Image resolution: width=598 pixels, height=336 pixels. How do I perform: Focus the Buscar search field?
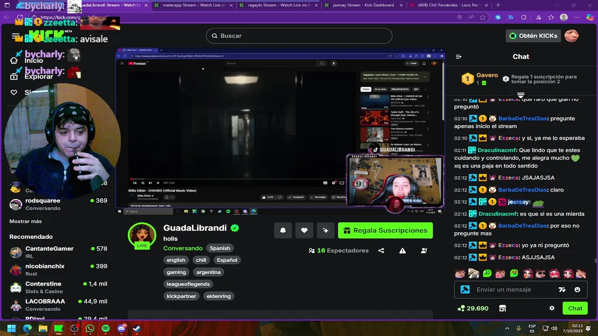[299, 36]
